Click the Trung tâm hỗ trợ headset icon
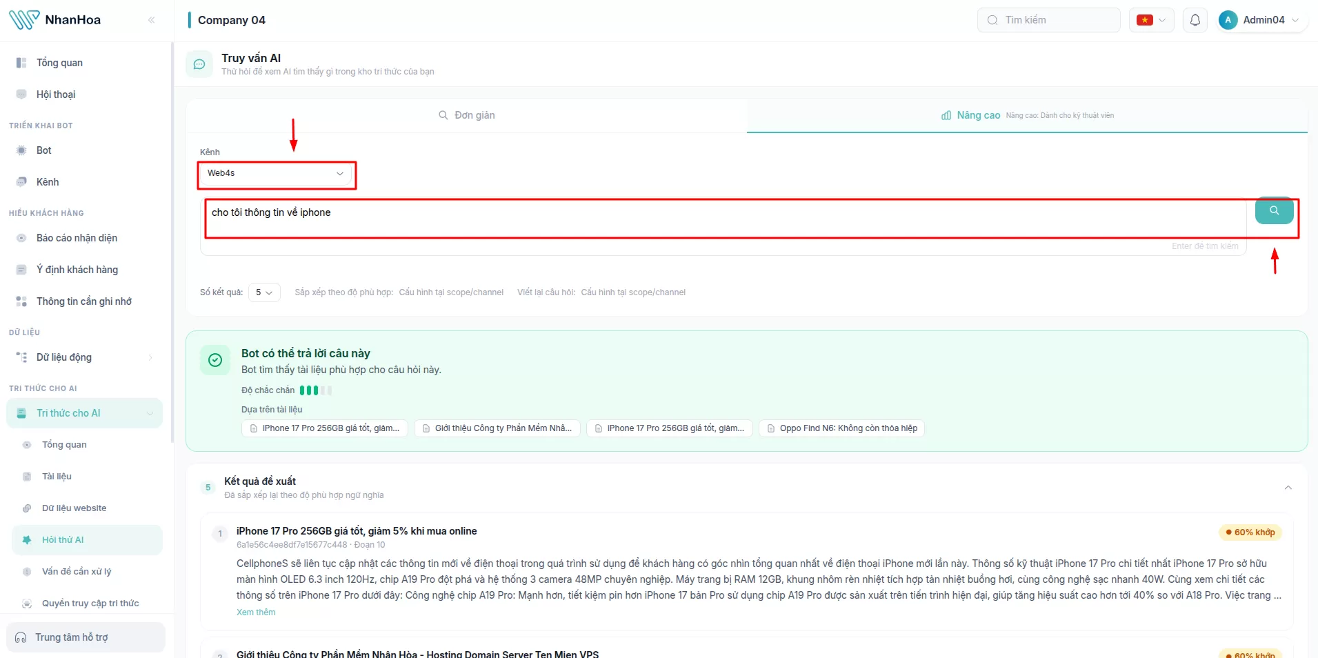Viewport: 1318px width, 658px height. pos(21,637)
